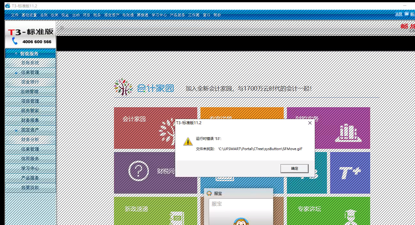Select 固定资产 in the sidebar
The image size is (415, 225).
click(x=30, y=130)
